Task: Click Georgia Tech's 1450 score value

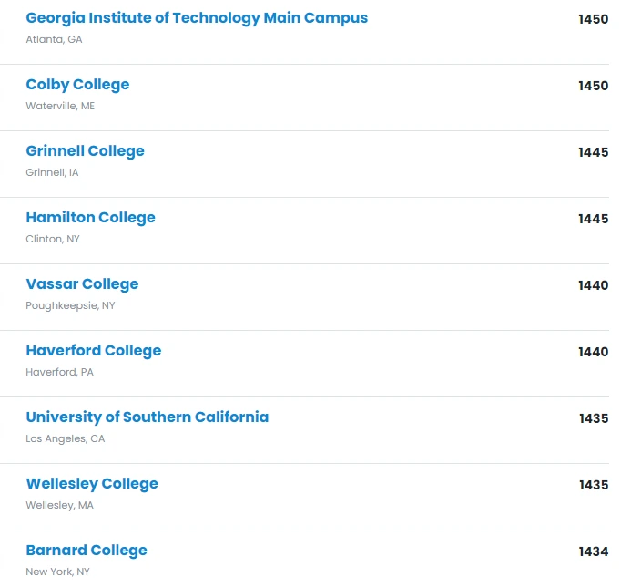Action: tap(593, 19)
